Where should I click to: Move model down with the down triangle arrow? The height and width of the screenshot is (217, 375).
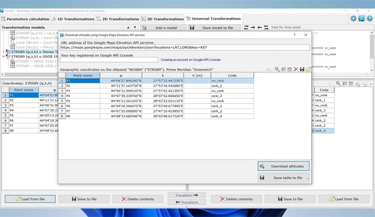[135, 27]
